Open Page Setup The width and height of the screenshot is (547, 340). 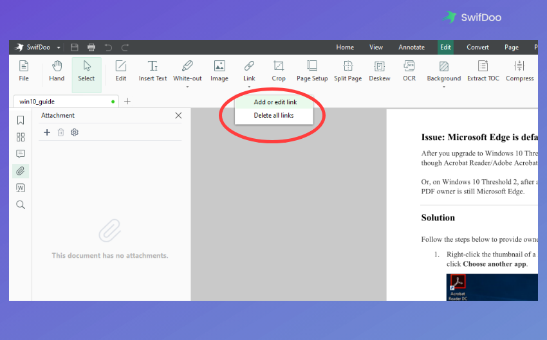(x=312, y=71)
